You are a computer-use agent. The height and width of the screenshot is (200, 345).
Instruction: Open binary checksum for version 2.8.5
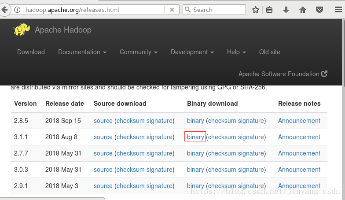pos(222,121)
